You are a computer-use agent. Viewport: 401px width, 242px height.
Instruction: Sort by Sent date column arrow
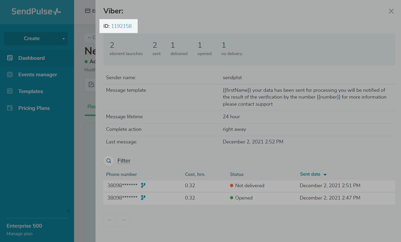(325, 175)
